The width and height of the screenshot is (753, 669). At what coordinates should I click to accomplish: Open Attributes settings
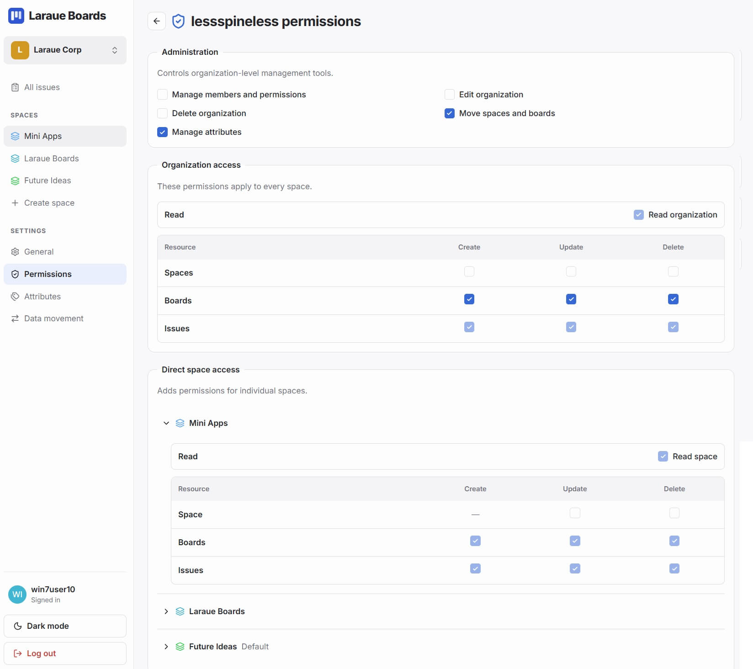coord(65,297)
